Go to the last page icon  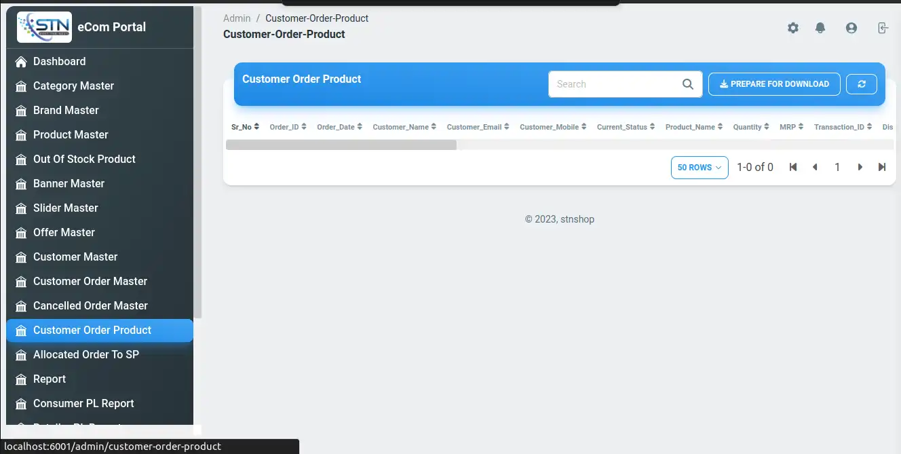tap(881, 167)
